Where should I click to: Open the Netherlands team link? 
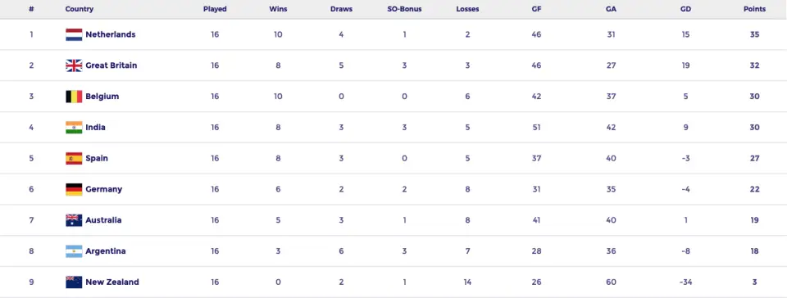(x=111, y=34)
